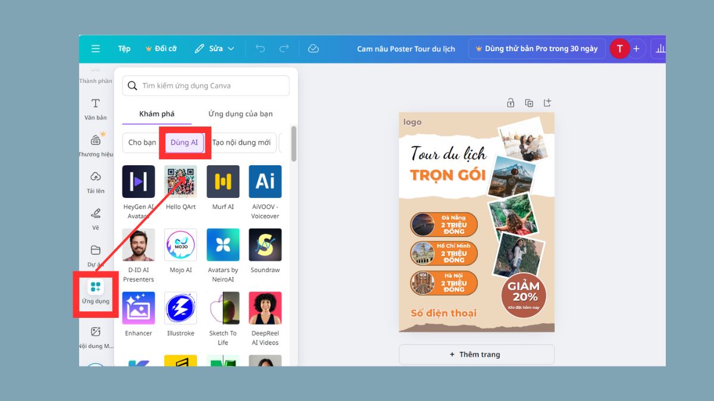Check the cloud save status icon

point(314,49)
